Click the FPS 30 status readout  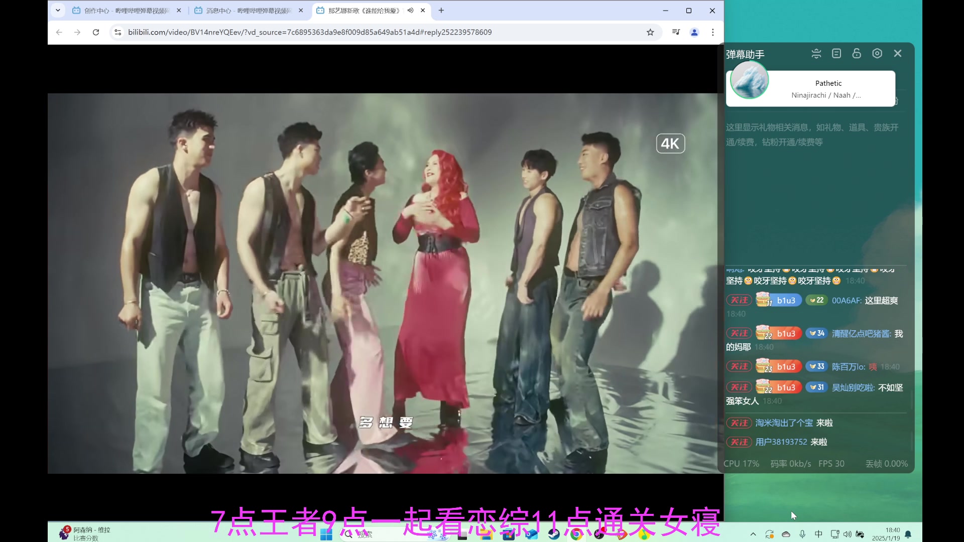pos(831,464)
